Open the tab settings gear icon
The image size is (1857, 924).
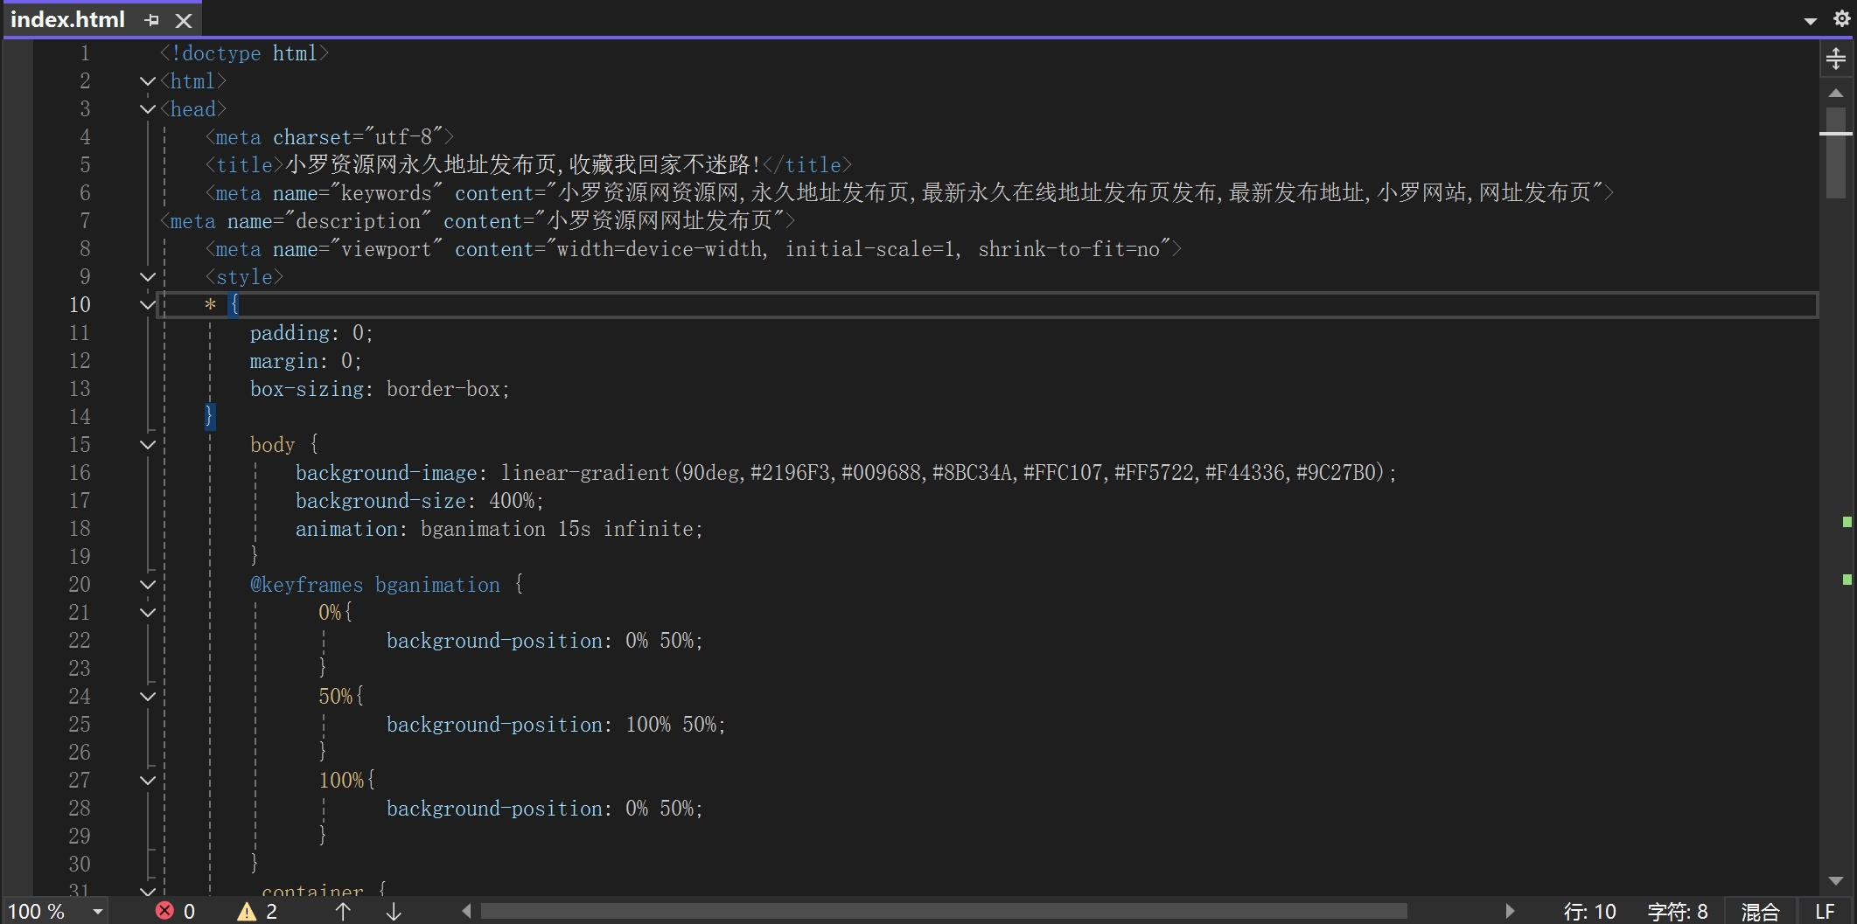pyautogui.click(x=1841, y=18)
